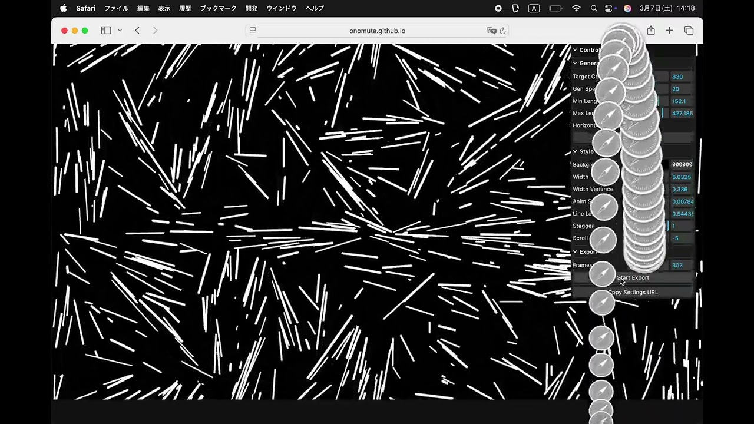Open a new tab with the plus icon
754x424 pixels.
point(669,31)
